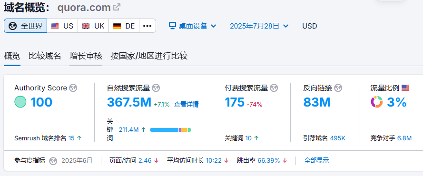Open organic keywords value 211.4M

pyautogui.click(x=128, y=130)
